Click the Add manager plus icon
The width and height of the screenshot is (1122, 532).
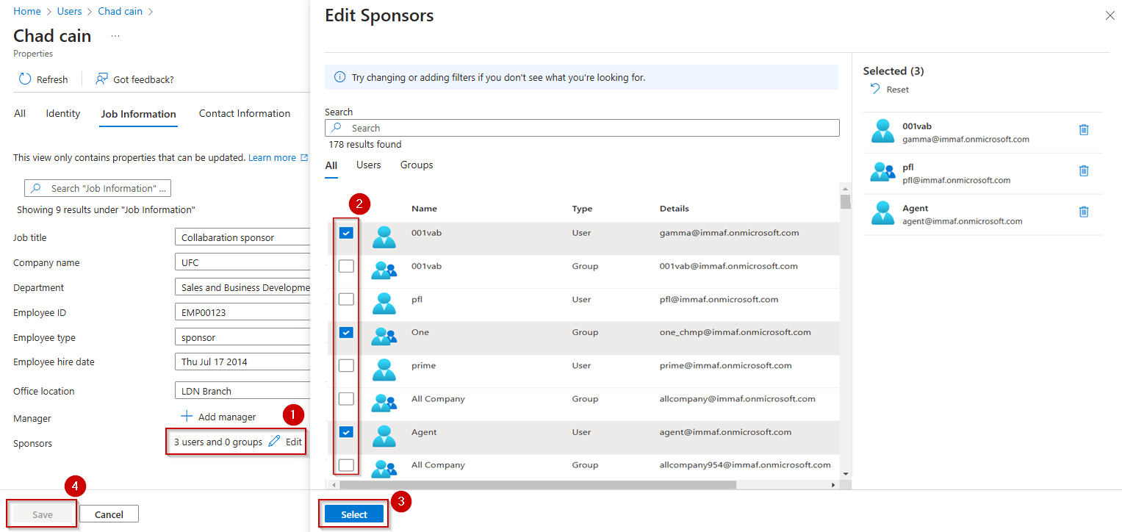186,416
